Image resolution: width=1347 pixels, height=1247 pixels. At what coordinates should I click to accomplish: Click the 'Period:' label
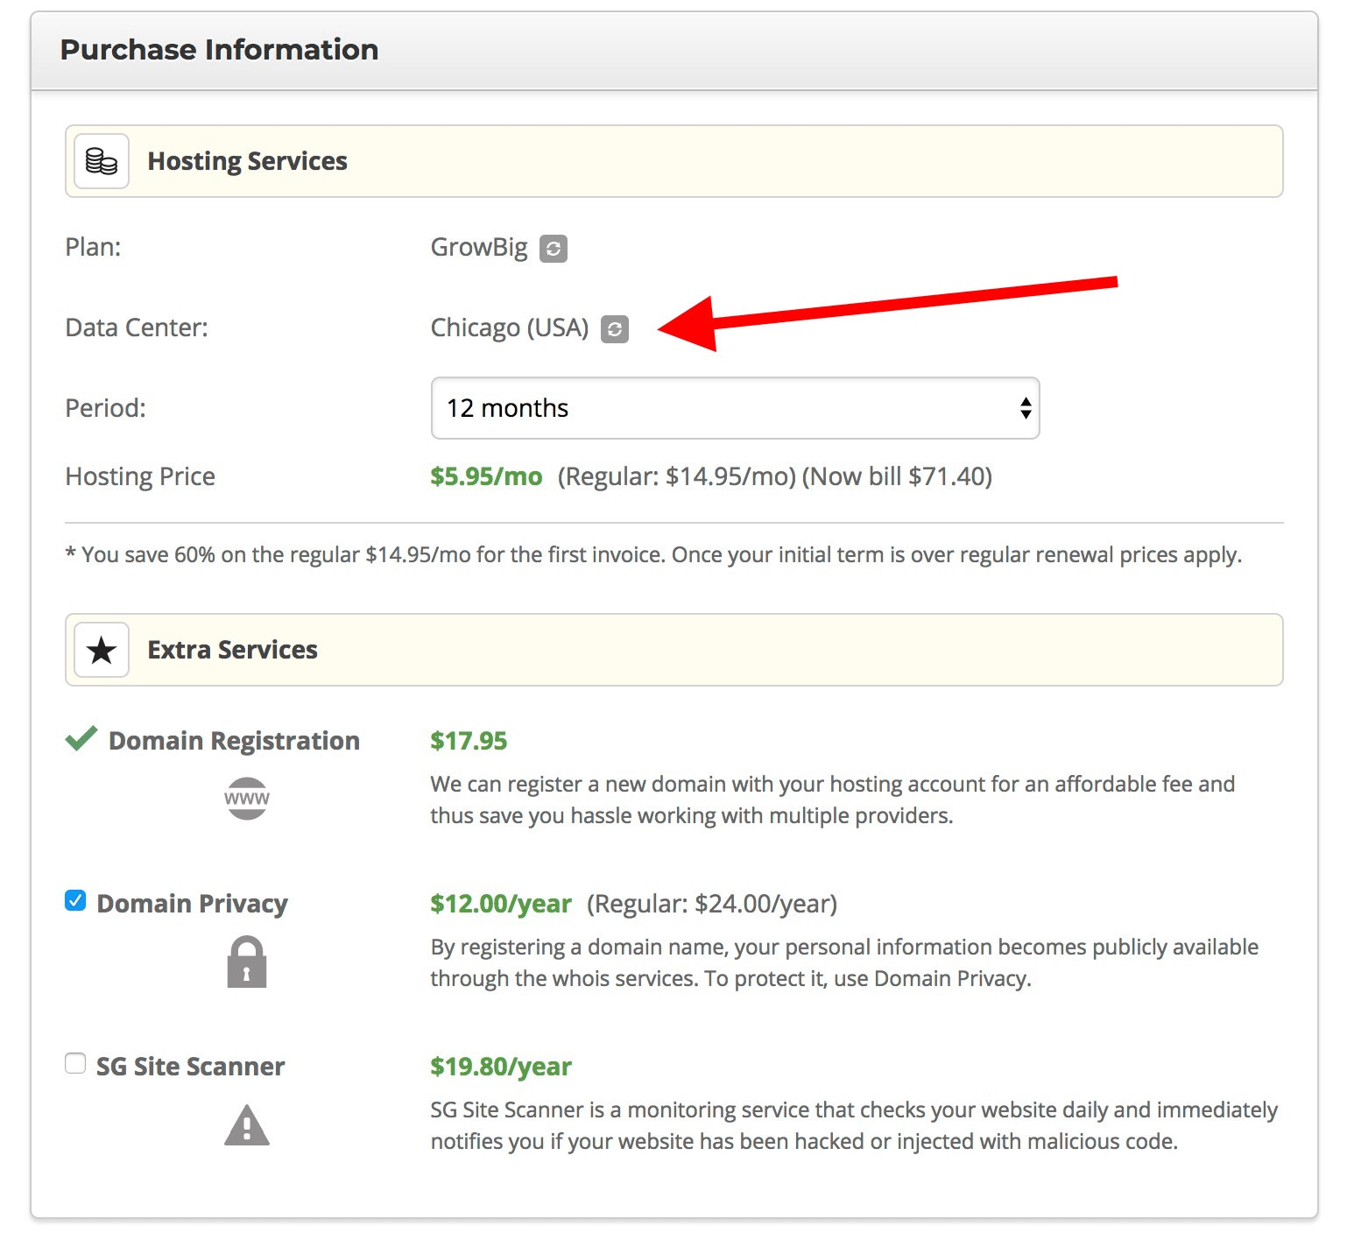[106, 408]
